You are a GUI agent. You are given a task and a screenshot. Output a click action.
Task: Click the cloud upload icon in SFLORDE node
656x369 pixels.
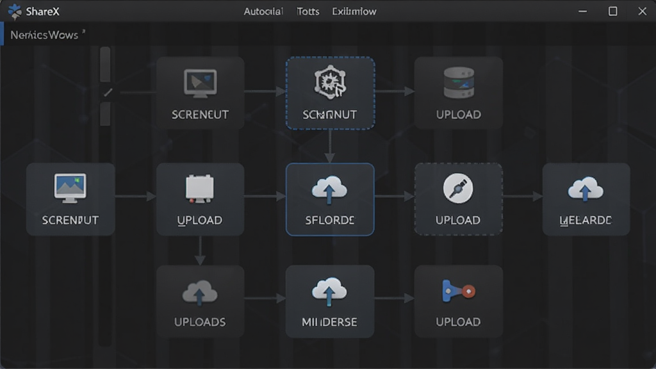coord(330,190)
